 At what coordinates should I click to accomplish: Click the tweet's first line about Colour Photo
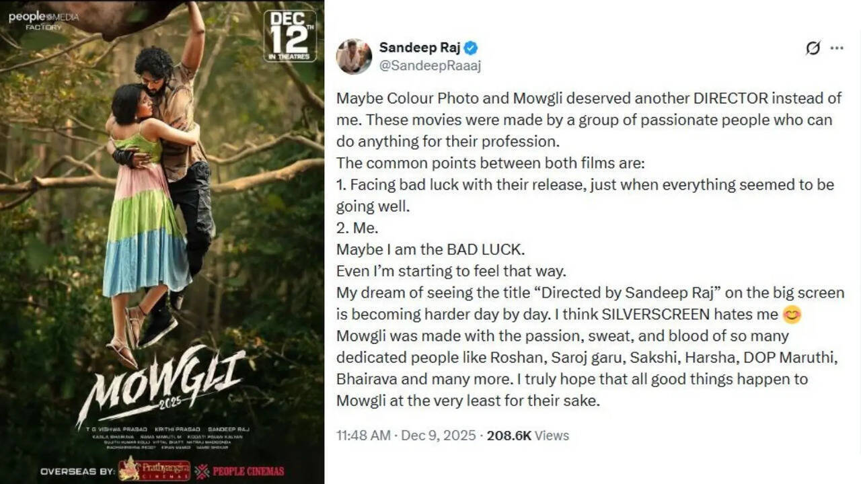tap(589, 99)
